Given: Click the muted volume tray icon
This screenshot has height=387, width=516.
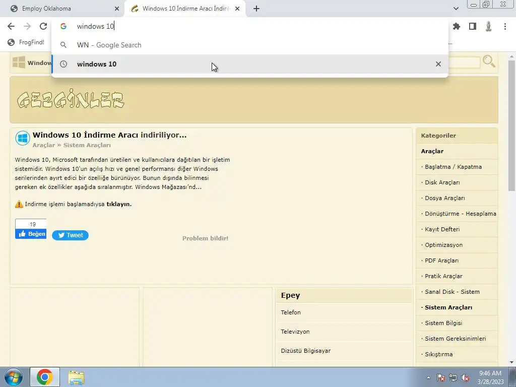Looking at the screenshot, I should pyautogui.click(x=465, y=377).
